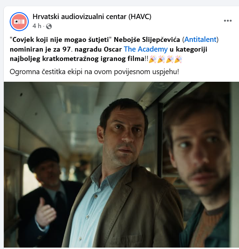Click the conductor's dark cap in photo
Viewport: 239px width, 249px height.
pyautogui.click(x=43, y=158)
